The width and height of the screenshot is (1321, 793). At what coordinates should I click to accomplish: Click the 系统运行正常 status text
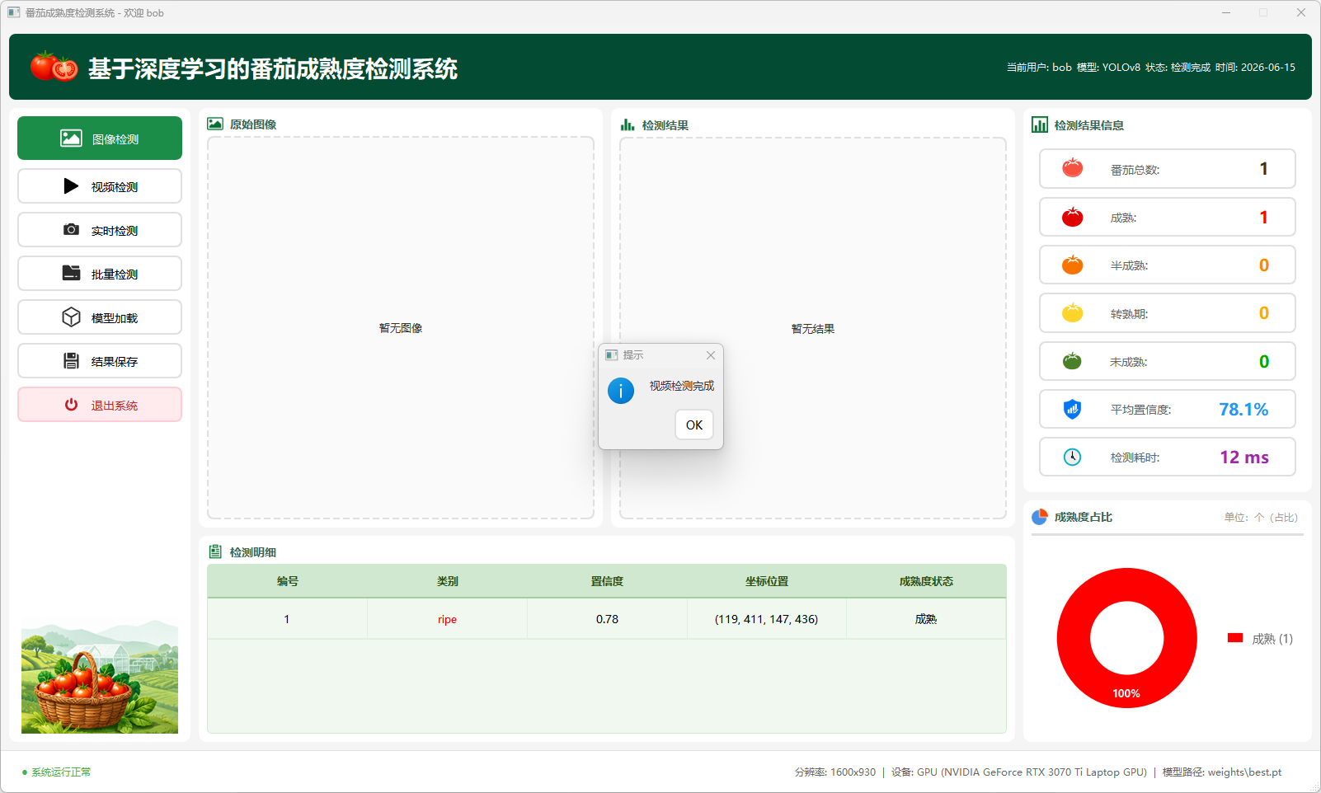(61, 772)
